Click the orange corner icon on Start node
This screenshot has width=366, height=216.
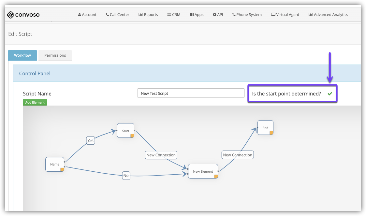[x=132, y=136]
